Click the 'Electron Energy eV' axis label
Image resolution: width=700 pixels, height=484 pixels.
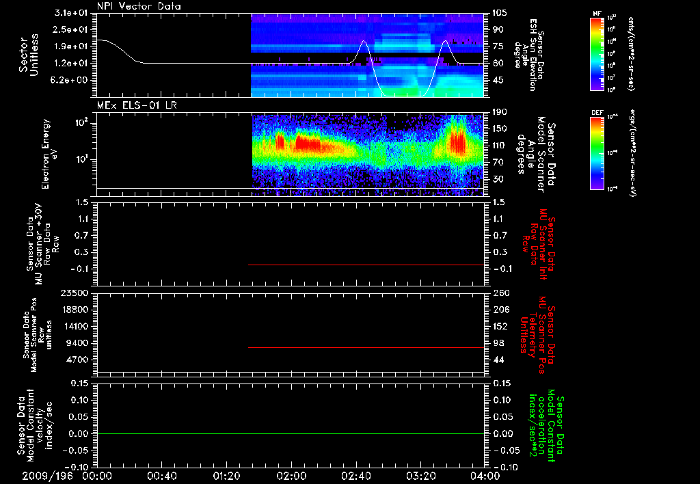49,154
